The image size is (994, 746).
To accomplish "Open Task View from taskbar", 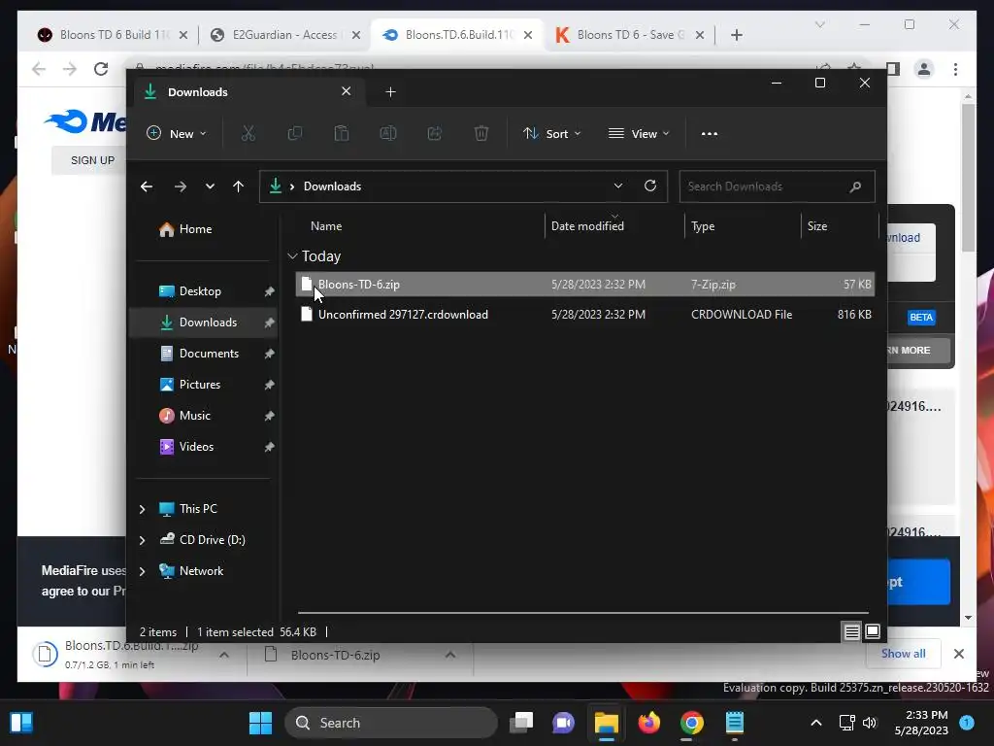I will point(521,723).
